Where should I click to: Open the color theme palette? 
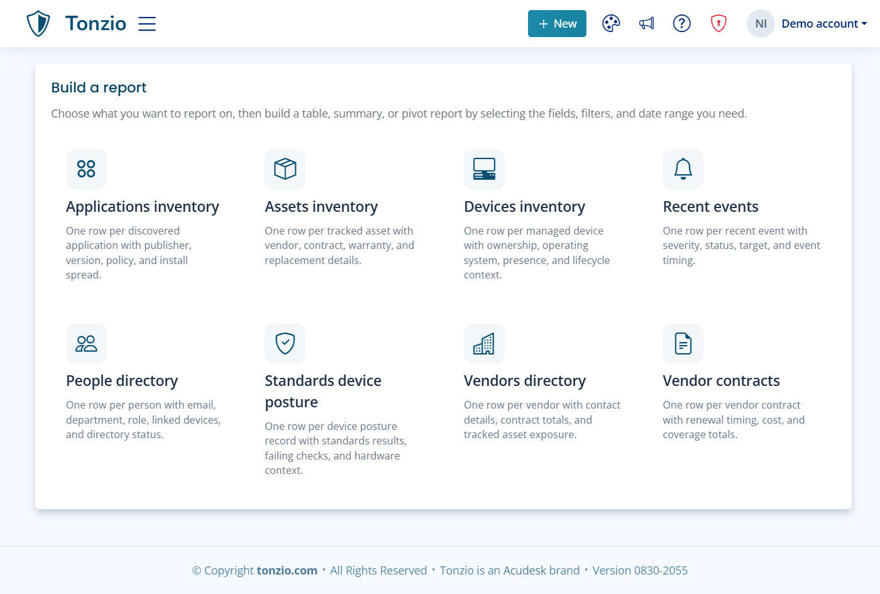tap(611, 24)
